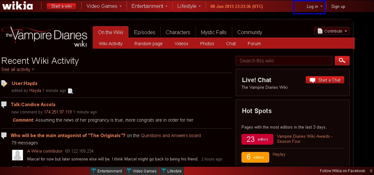Image resolution: width=374 pixels, height=175 pixels.
Task: Click the 6 editors badge
Action: coord(255,157)
